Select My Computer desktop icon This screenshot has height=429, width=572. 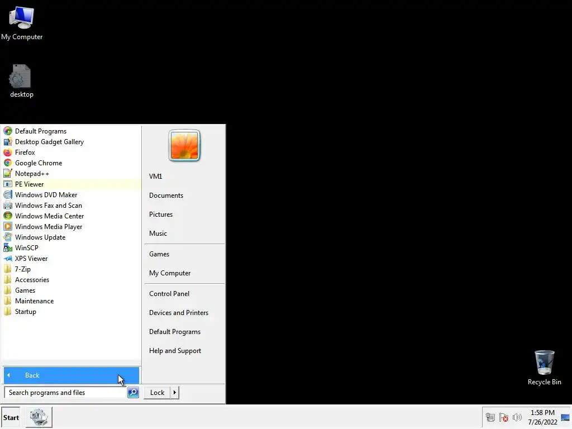tap(22, 17)
